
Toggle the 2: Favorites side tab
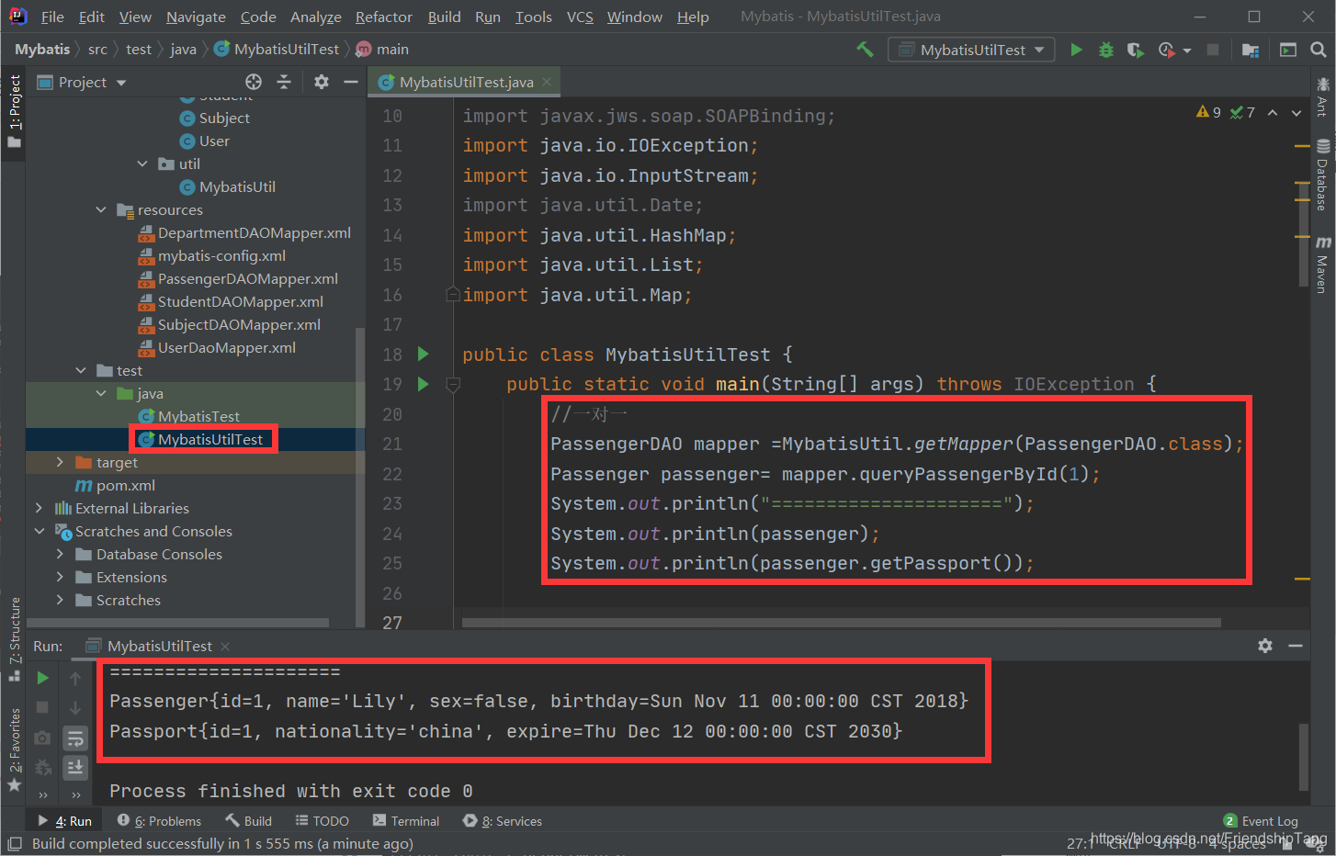(x=14, y=749)
